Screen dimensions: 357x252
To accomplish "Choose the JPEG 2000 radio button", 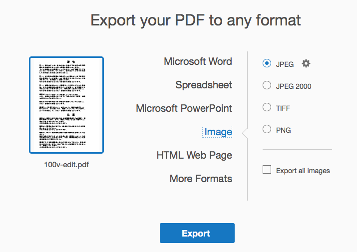I will click(x=267, y=86).
